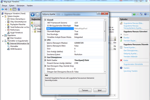Click the dialog help question-mark button

tap(99, 13)
